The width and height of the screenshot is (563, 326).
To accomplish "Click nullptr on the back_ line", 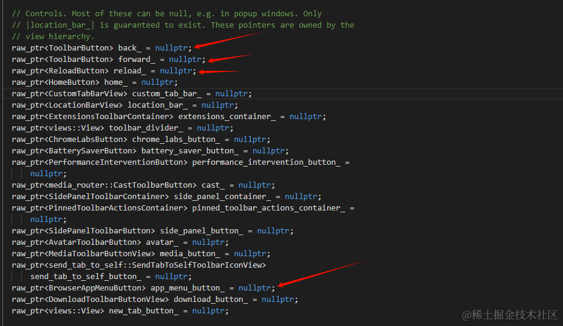I will pyautogui.click(x=171, y=48).
